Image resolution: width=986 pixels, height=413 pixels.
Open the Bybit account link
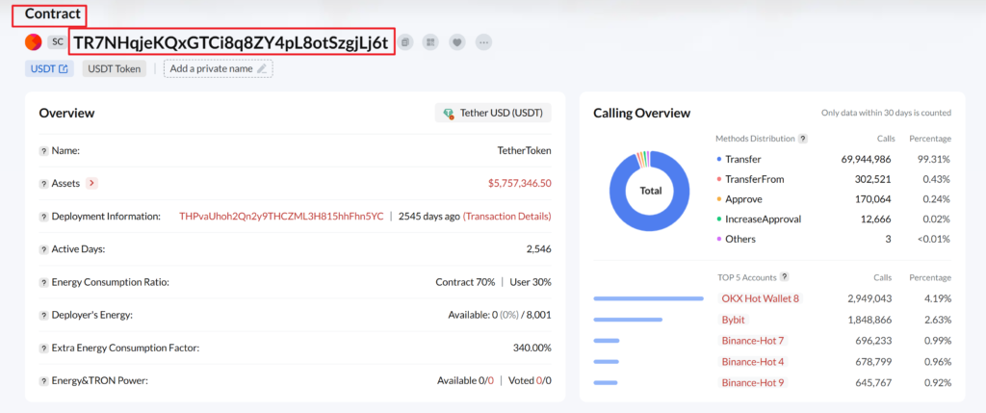click(733, 320)
